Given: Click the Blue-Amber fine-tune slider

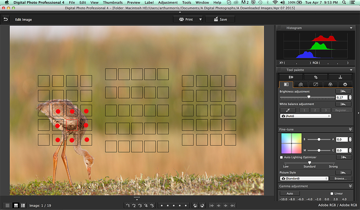Looking at the screenshot, I should 319,139.
